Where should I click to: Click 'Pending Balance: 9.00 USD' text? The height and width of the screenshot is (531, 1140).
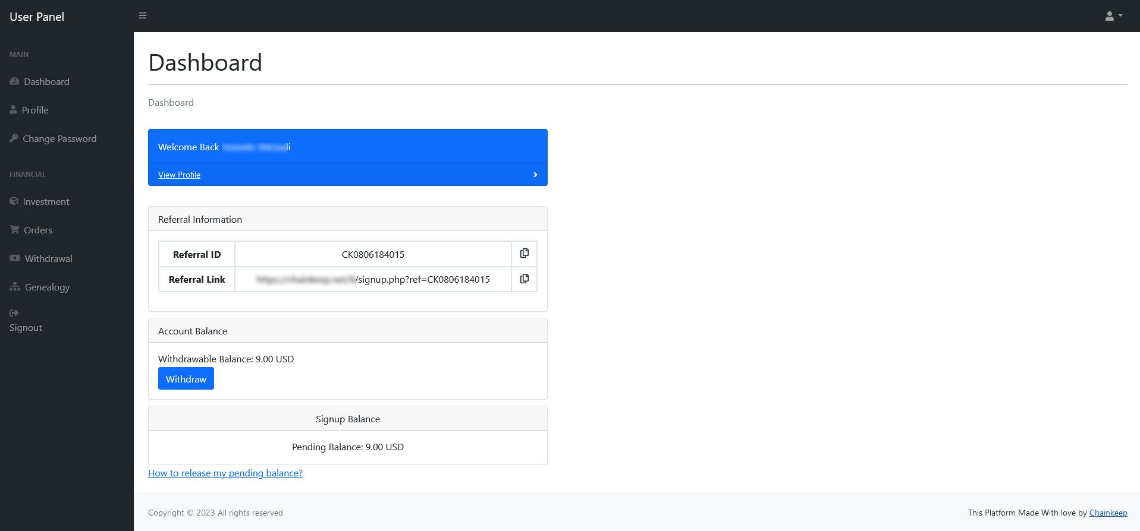click(348, 447)
